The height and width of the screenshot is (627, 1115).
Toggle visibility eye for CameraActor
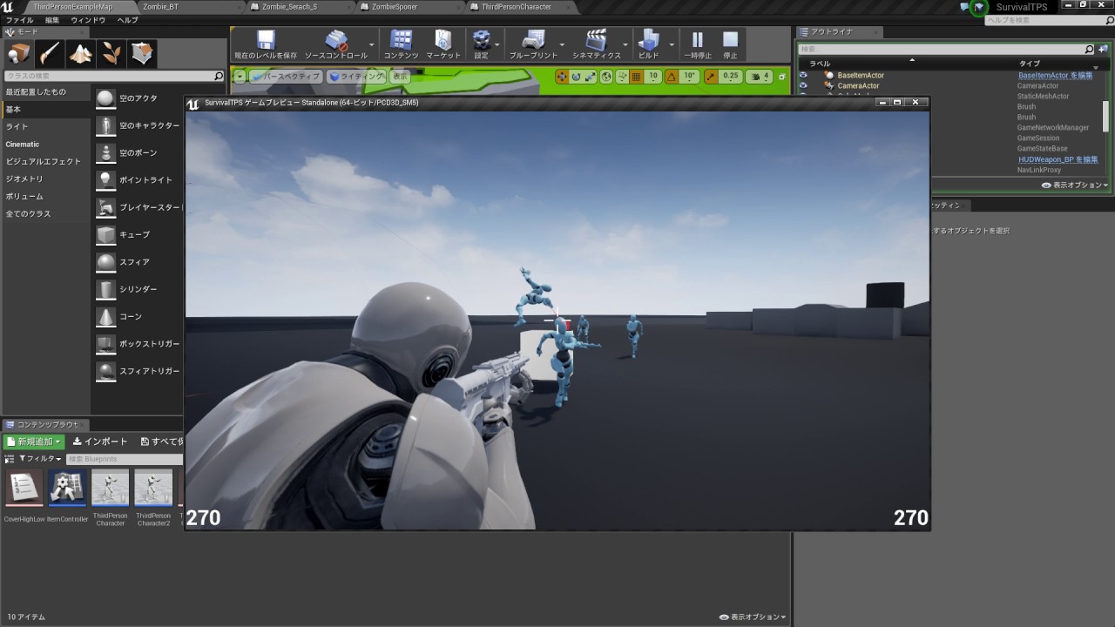coord(803,85)
